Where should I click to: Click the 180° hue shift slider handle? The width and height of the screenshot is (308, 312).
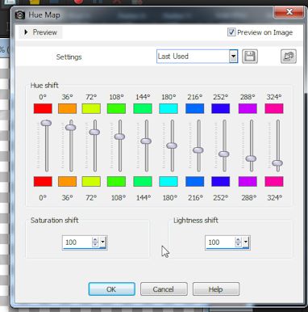click(172, 145)
